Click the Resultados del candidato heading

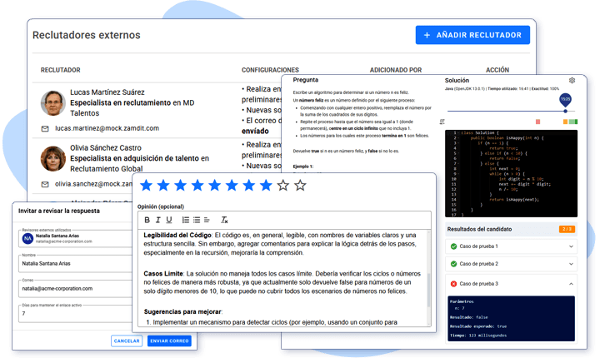479,229
